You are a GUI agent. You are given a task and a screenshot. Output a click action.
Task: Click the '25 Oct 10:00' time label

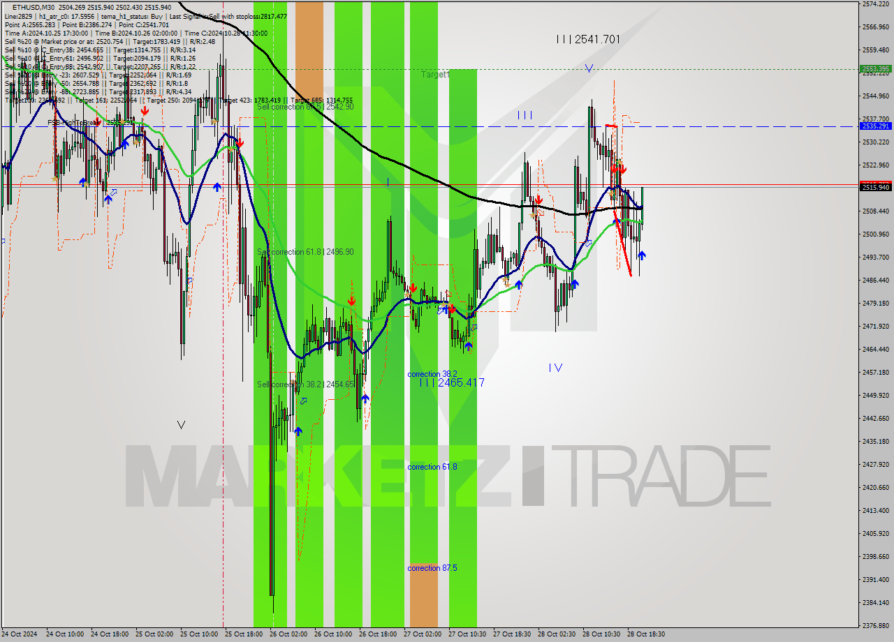[x=199, y=634]
